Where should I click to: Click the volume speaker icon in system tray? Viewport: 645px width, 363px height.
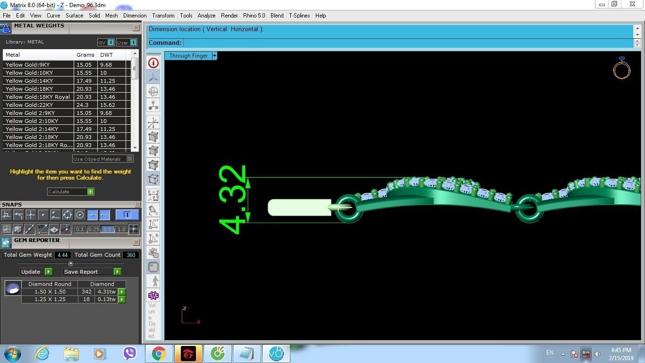[x=597, y=354]
